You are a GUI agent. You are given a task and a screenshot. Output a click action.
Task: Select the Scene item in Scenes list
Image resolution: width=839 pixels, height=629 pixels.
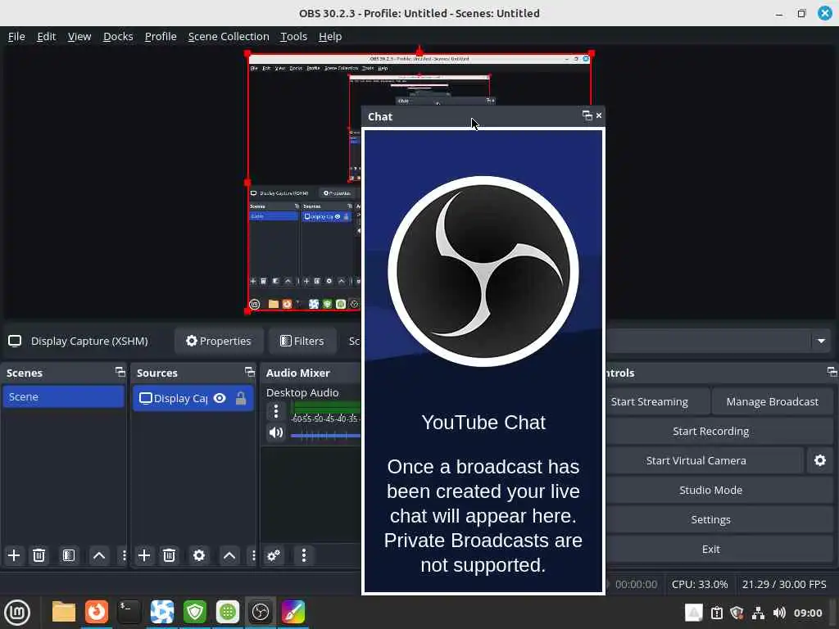click(x=63, y=397)
